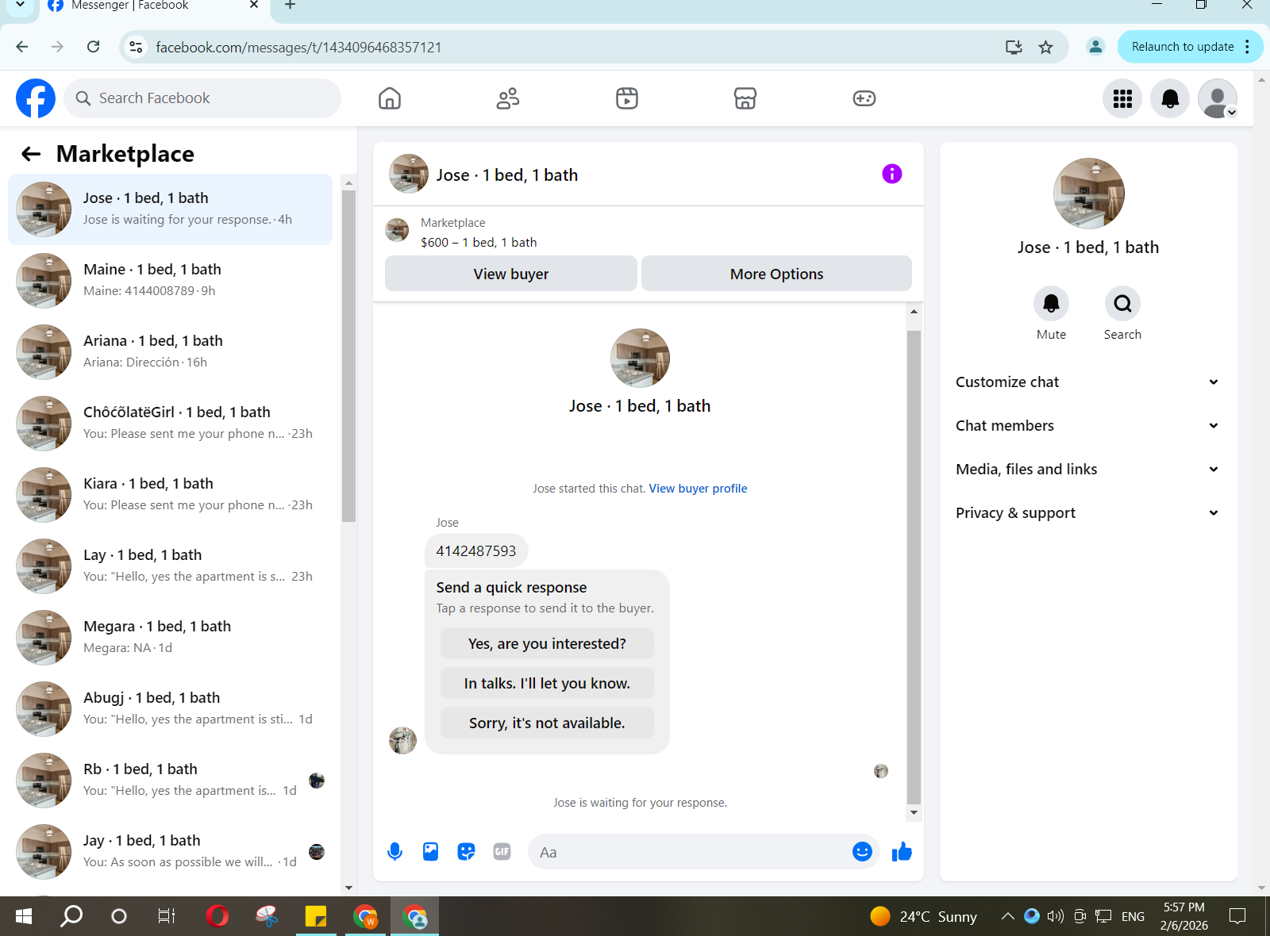This screenshot has width=1270, height=936.
Task: Select Jose conversation in the Marketplace list
Action: coord(171,209)
